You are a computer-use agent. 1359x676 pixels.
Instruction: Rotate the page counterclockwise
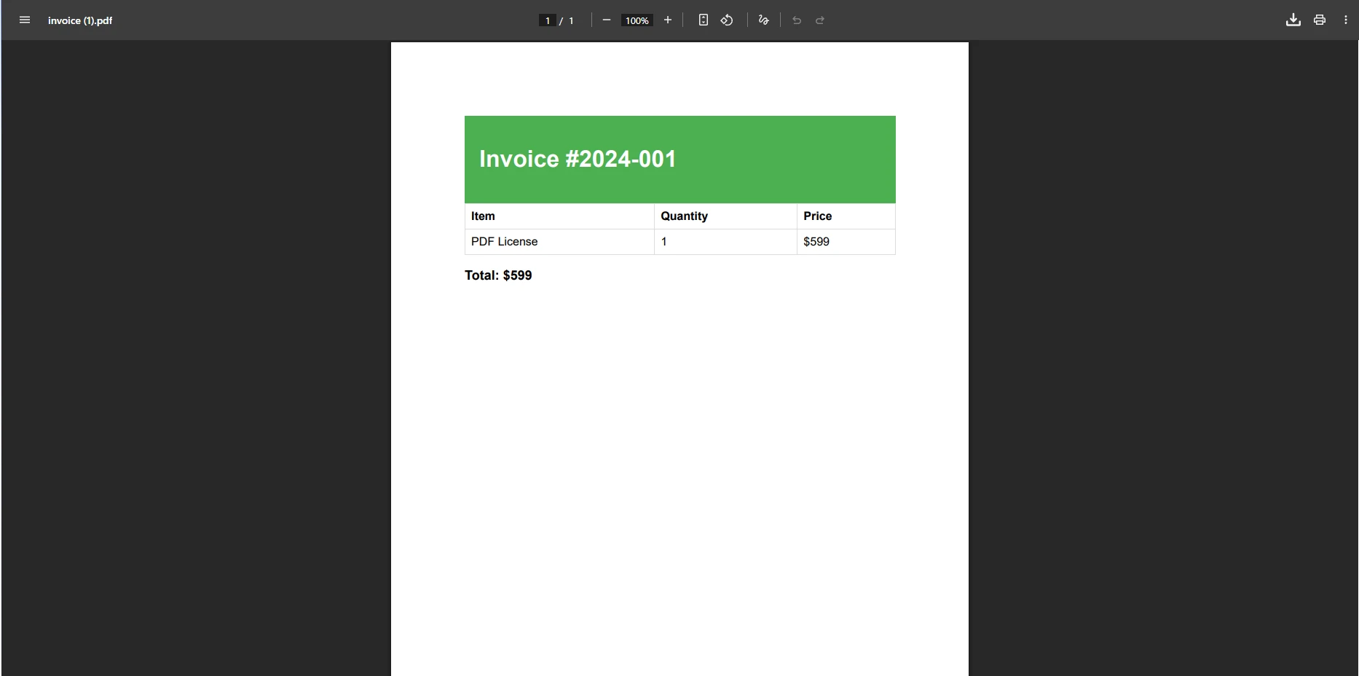(x=726, y=20)
